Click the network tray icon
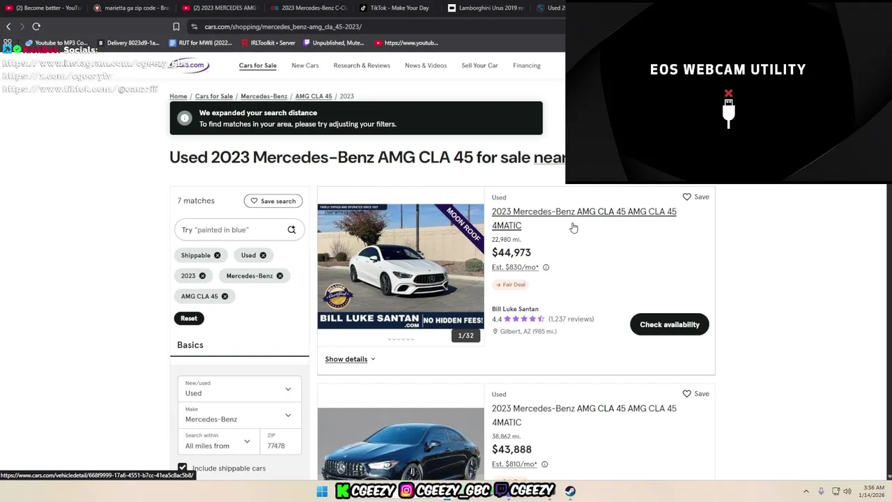This screenshot has width=892, height=502. click(836, 492)
